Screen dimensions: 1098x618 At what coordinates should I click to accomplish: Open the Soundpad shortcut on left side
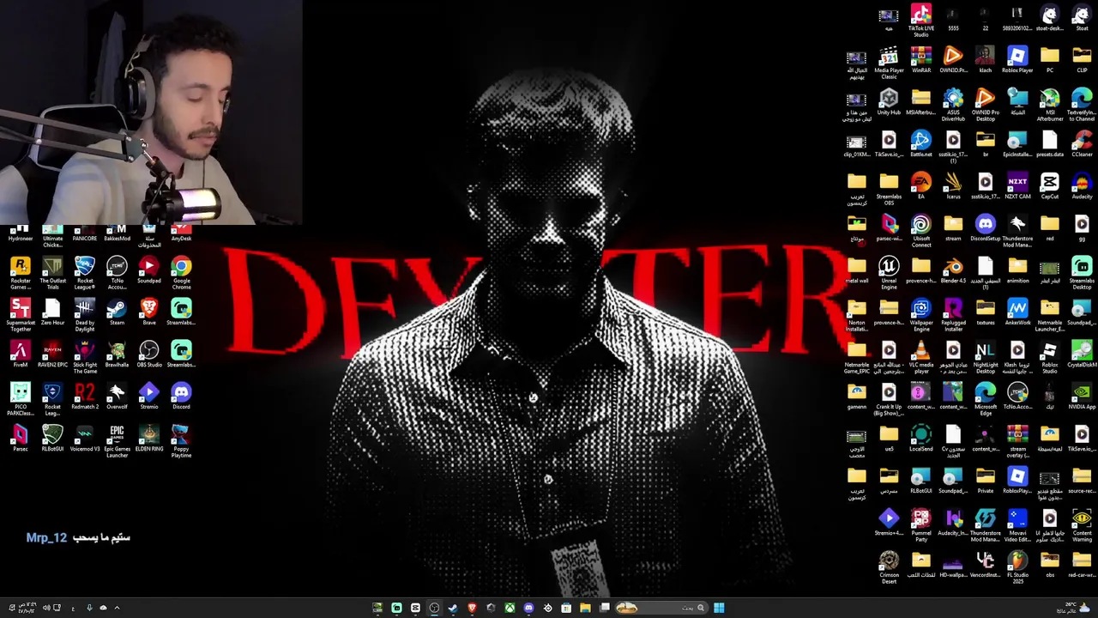149,270
